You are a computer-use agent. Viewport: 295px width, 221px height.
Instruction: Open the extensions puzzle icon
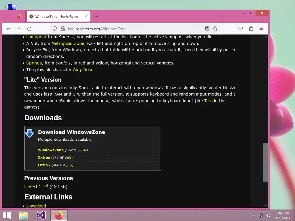[x=251, y=28]
